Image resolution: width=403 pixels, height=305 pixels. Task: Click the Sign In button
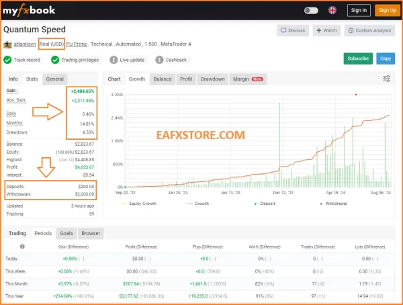click(x=359, y=10)
